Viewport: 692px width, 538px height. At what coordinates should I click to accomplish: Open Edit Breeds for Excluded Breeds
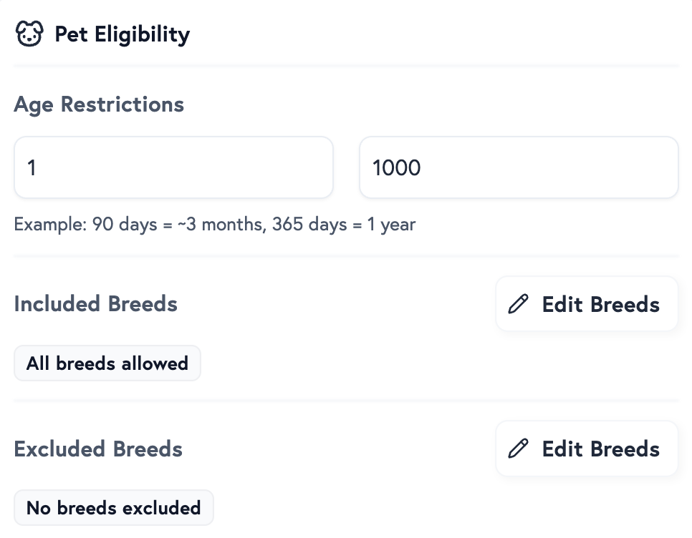click(x=587, y=449)
